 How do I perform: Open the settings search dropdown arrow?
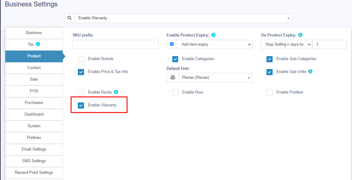tap(288, 18)
